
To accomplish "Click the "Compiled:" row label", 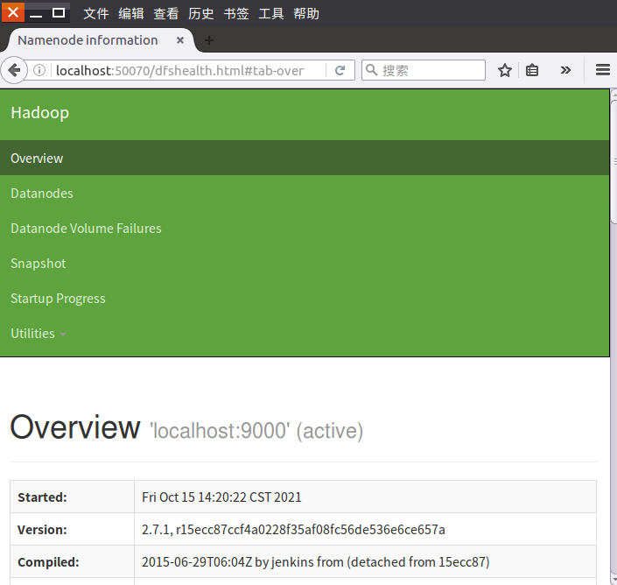I will point(48,562).
